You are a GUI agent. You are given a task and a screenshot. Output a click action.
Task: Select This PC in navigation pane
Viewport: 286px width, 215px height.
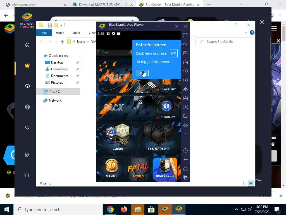[54, 92]
